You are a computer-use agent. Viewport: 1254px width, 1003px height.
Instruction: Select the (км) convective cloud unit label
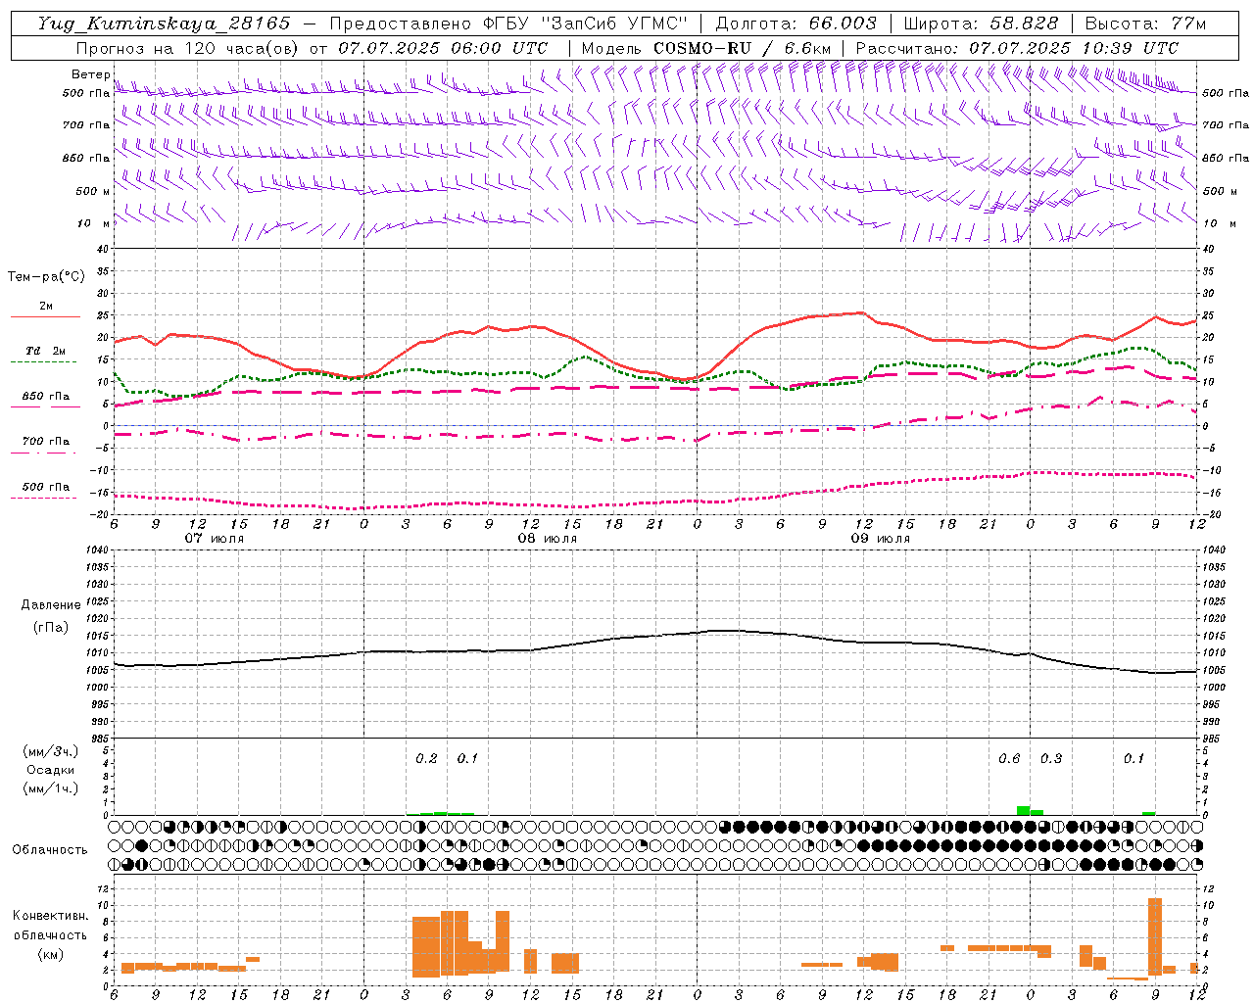coord(51,954)
